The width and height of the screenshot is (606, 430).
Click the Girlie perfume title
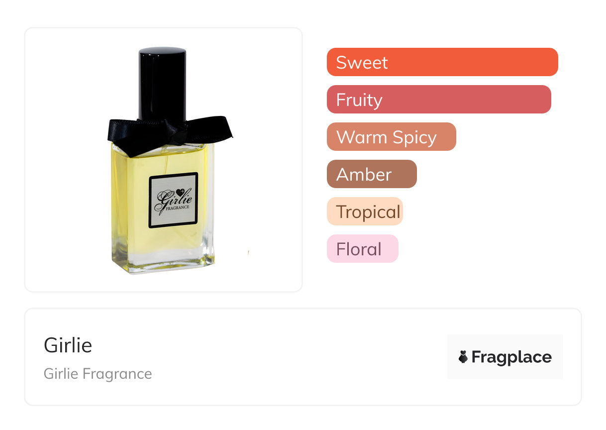click(68, 345)
